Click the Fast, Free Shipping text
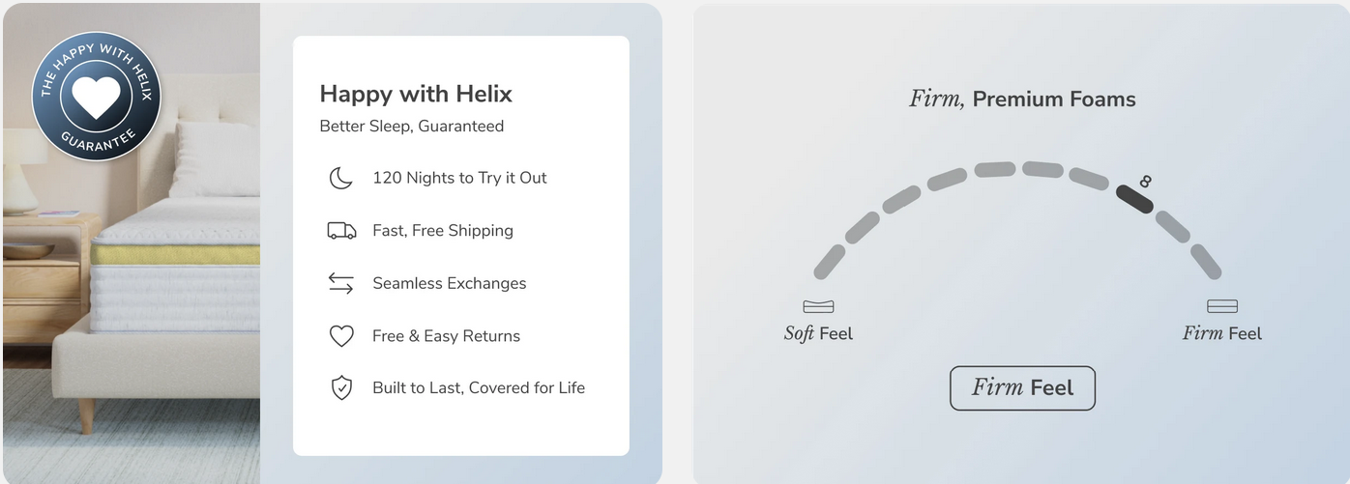Image resolution: width=1350 pixels, height=484 pixels. 443,231
